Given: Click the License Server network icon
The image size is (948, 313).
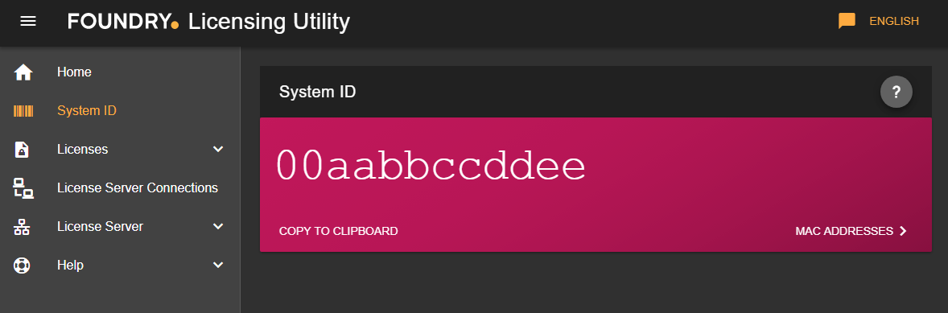Looking at the screenshot, I should [22, 227].
